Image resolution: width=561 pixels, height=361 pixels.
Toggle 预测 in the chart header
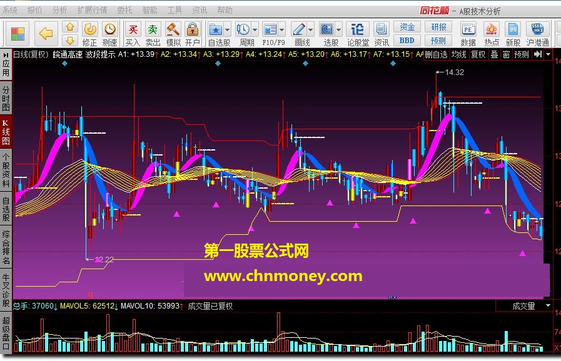click(x=522, y=54)
